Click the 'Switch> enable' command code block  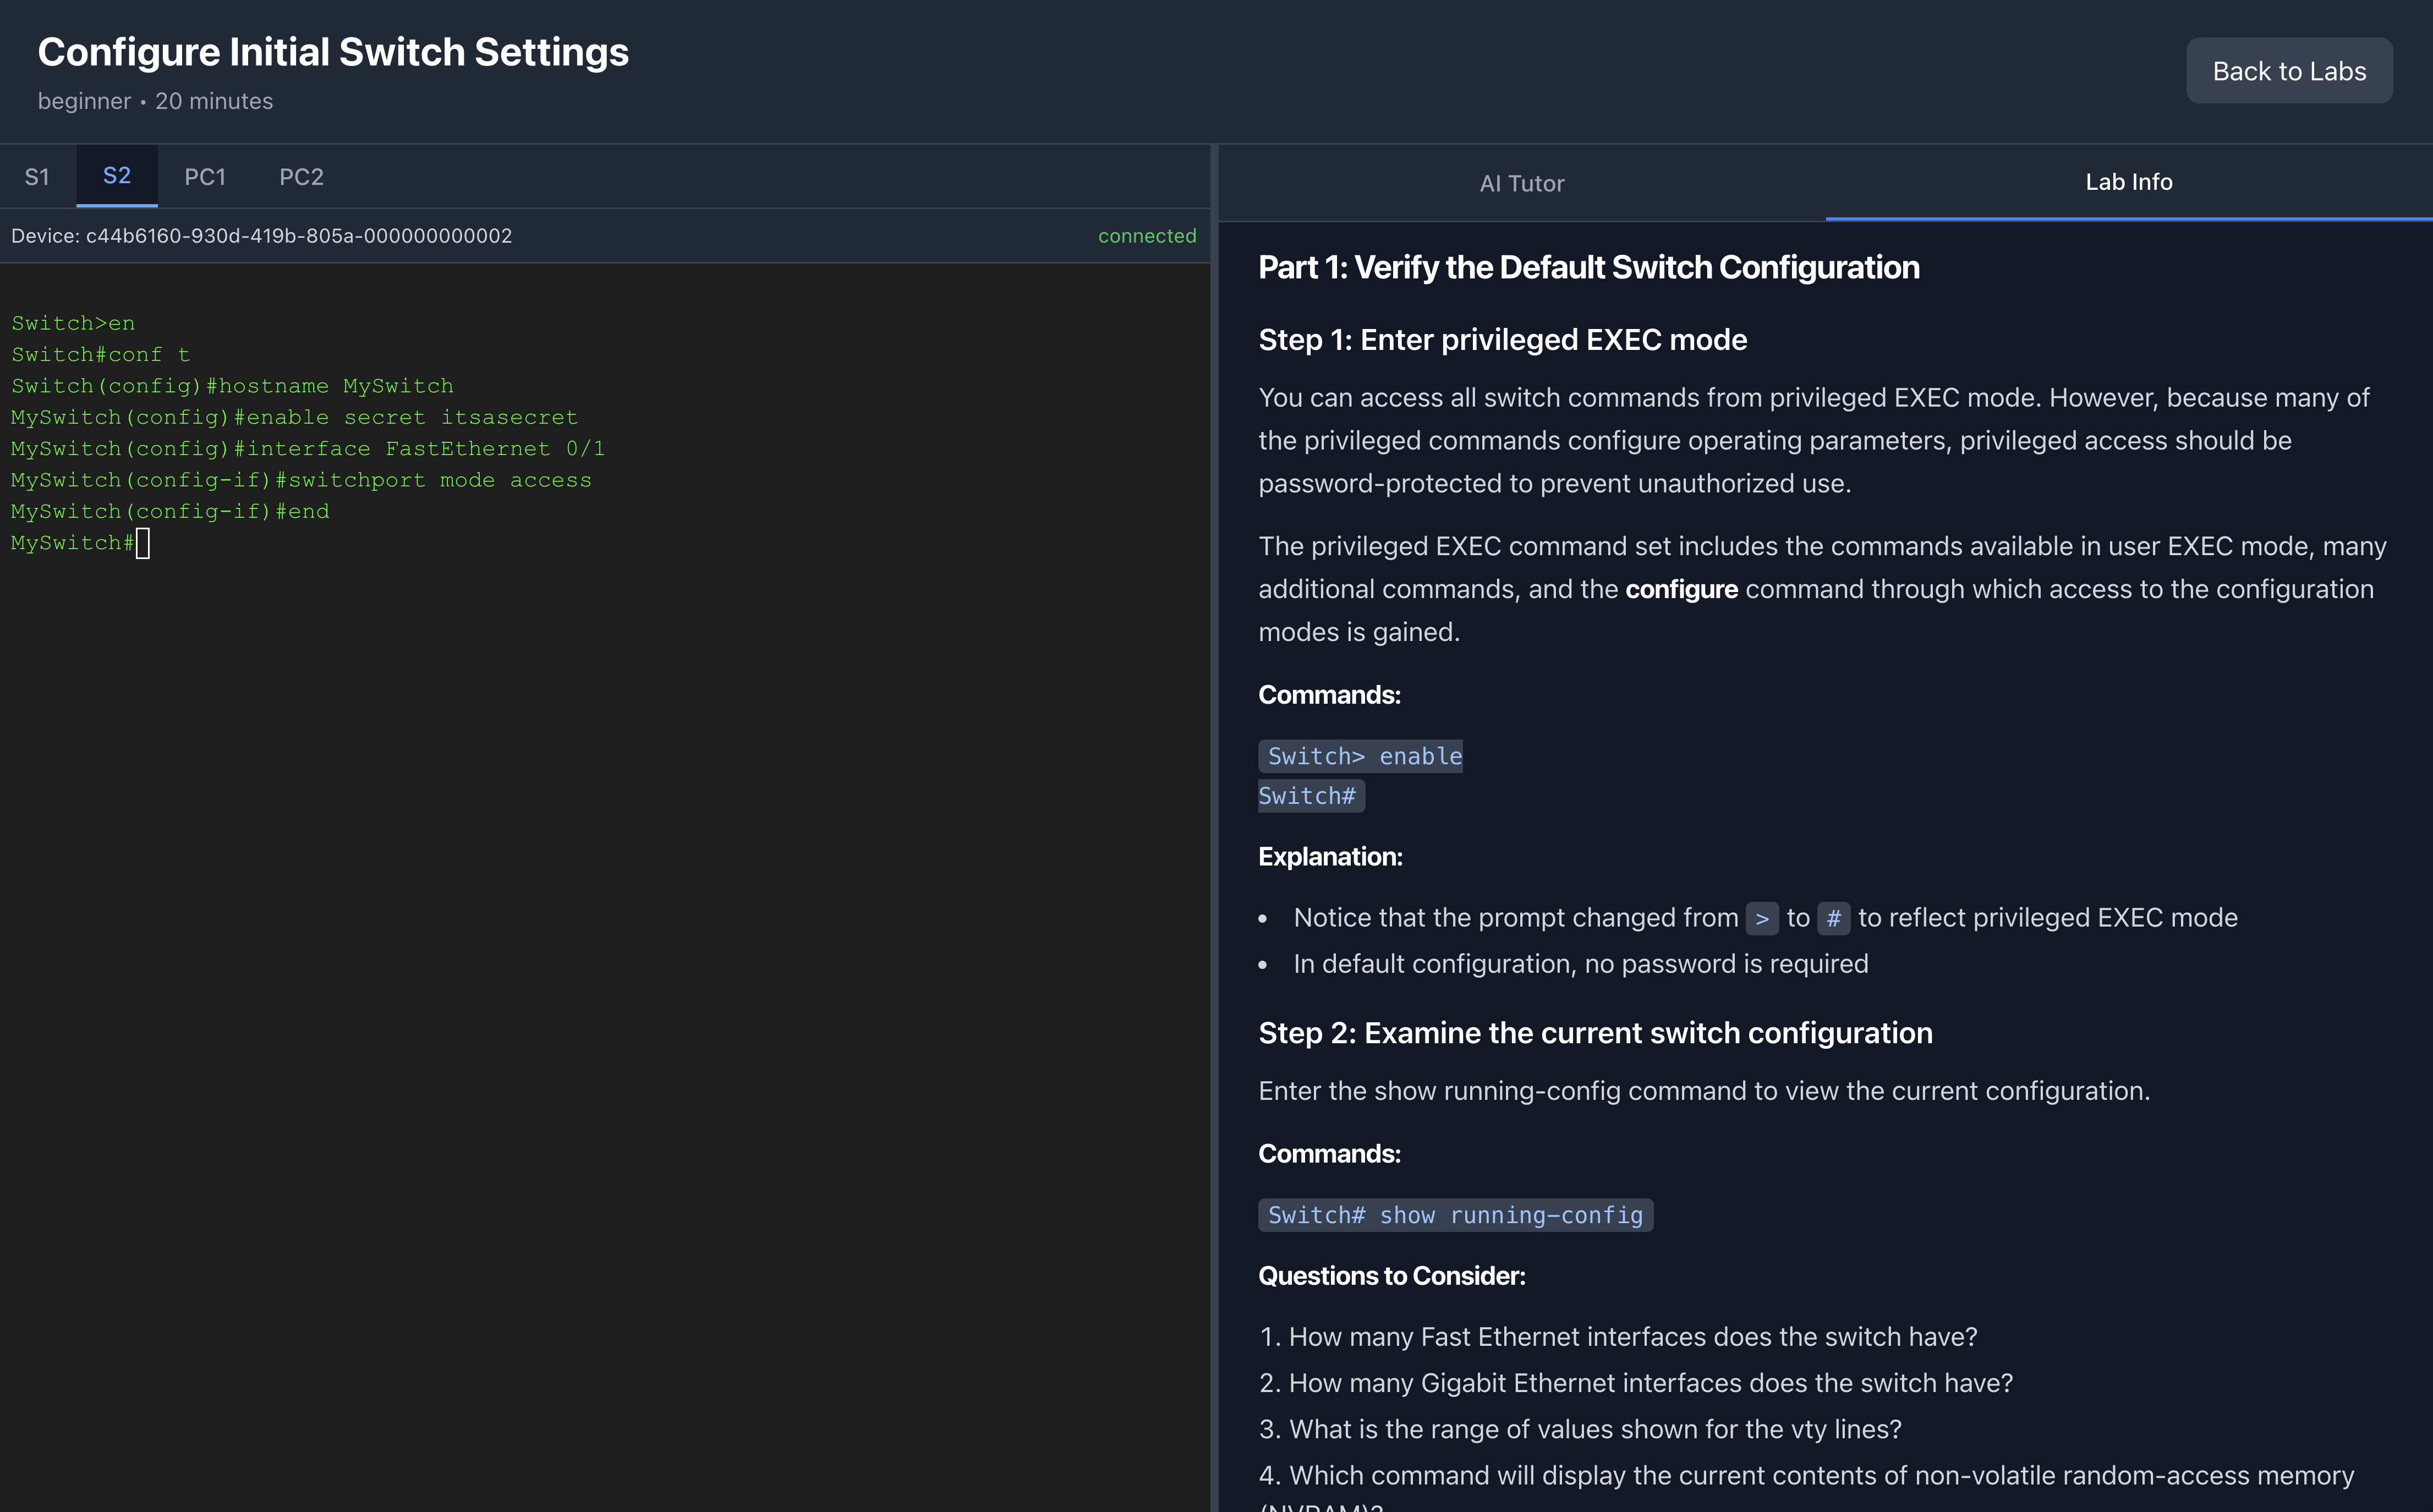click(x=1363, y=756)
